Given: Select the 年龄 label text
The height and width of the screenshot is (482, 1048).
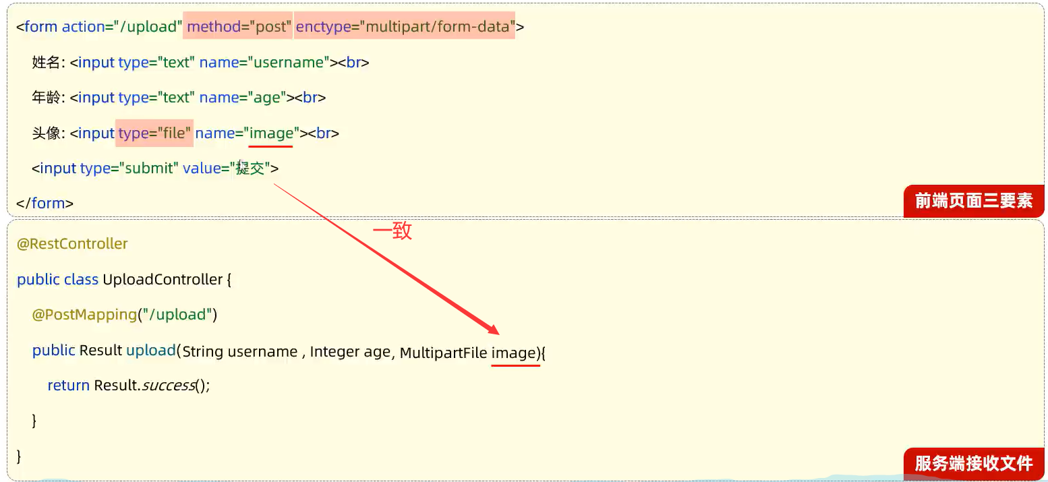Looking at the screenshot, I should pyautogui.click(x=47, y=98).
